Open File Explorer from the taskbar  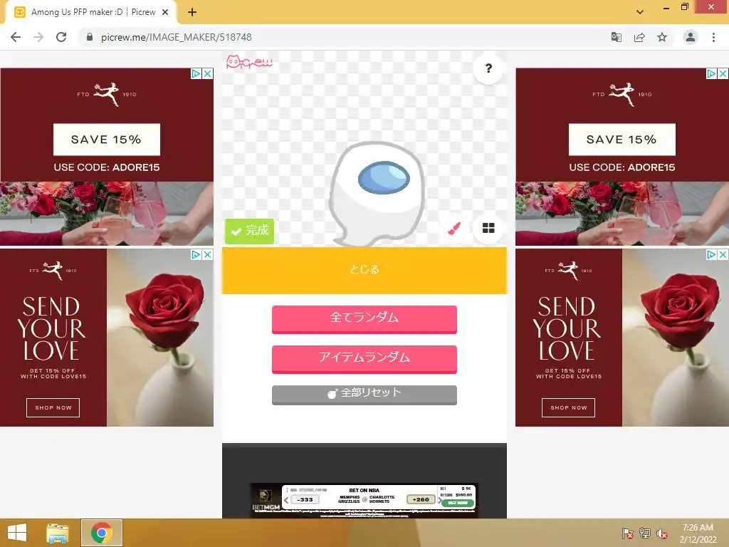click(58, 533)
